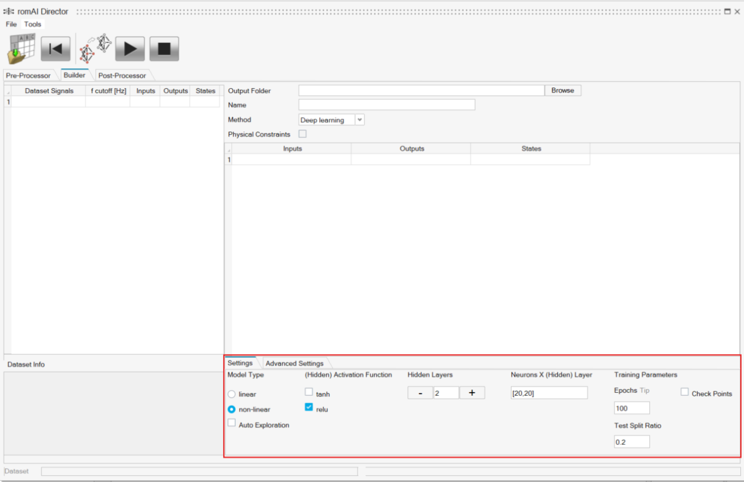Click the f cutoff [Hz] column header
Image resolution: width=744 pixels, height=482 pixels.
pos(108,91)
